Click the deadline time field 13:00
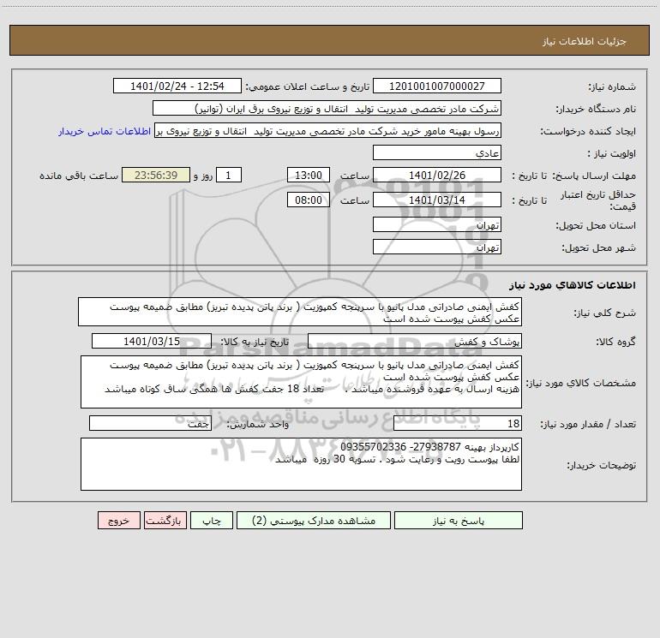Screen dimensions: 660x638 coord(308,175)
